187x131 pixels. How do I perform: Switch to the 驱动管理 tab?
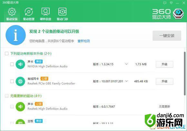coord(29,14)
